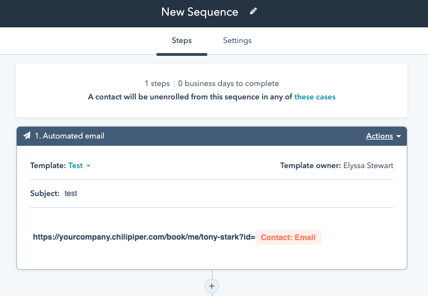Screen dimensions: 428x296
Task: Switch to the Steps tab
Action: point(182,40)
